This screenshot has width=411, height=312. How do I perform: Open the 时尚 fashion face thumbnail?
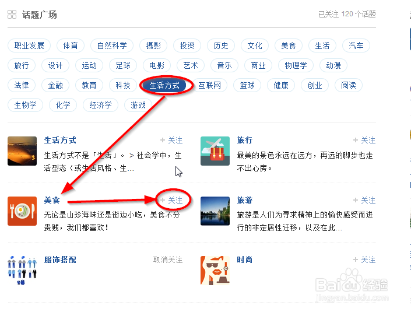(x=215, y=271)
